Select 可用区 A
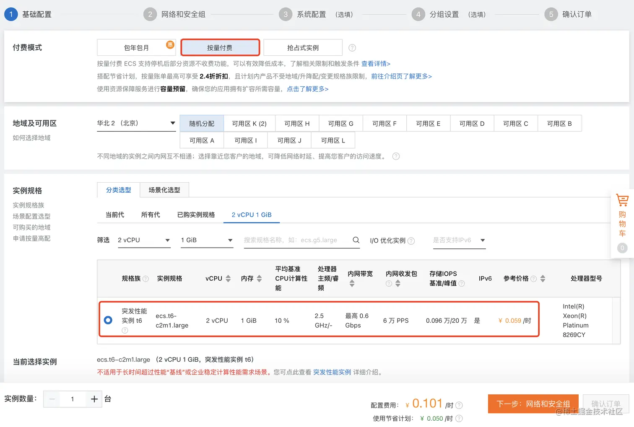Image resolution: width=634 pixels, height=427 pixels. (x=202, y=140)
